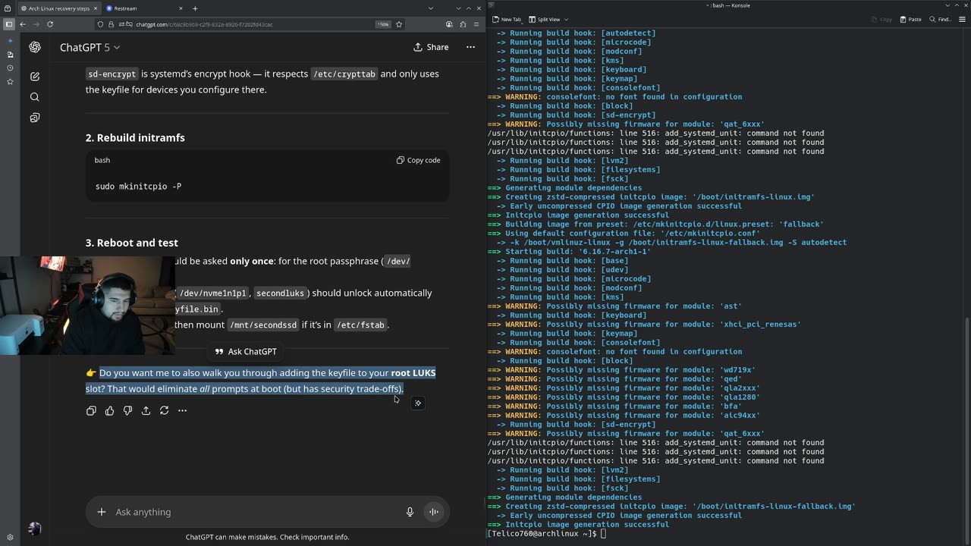Give the response a thumbs up
The image size is (971, 546).
point(109,410)
